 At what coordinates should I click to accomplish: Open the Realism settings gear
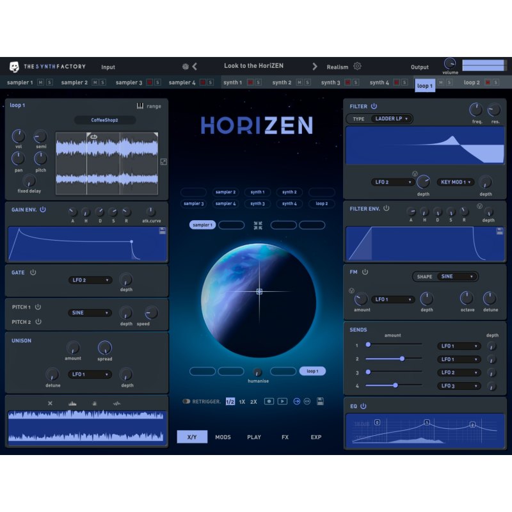coord(357,67)
